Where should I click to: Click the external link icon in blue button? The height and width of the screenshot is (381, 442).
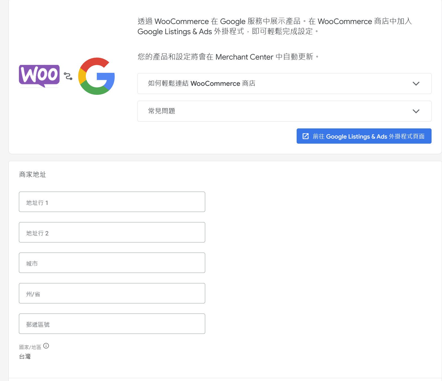305,136
